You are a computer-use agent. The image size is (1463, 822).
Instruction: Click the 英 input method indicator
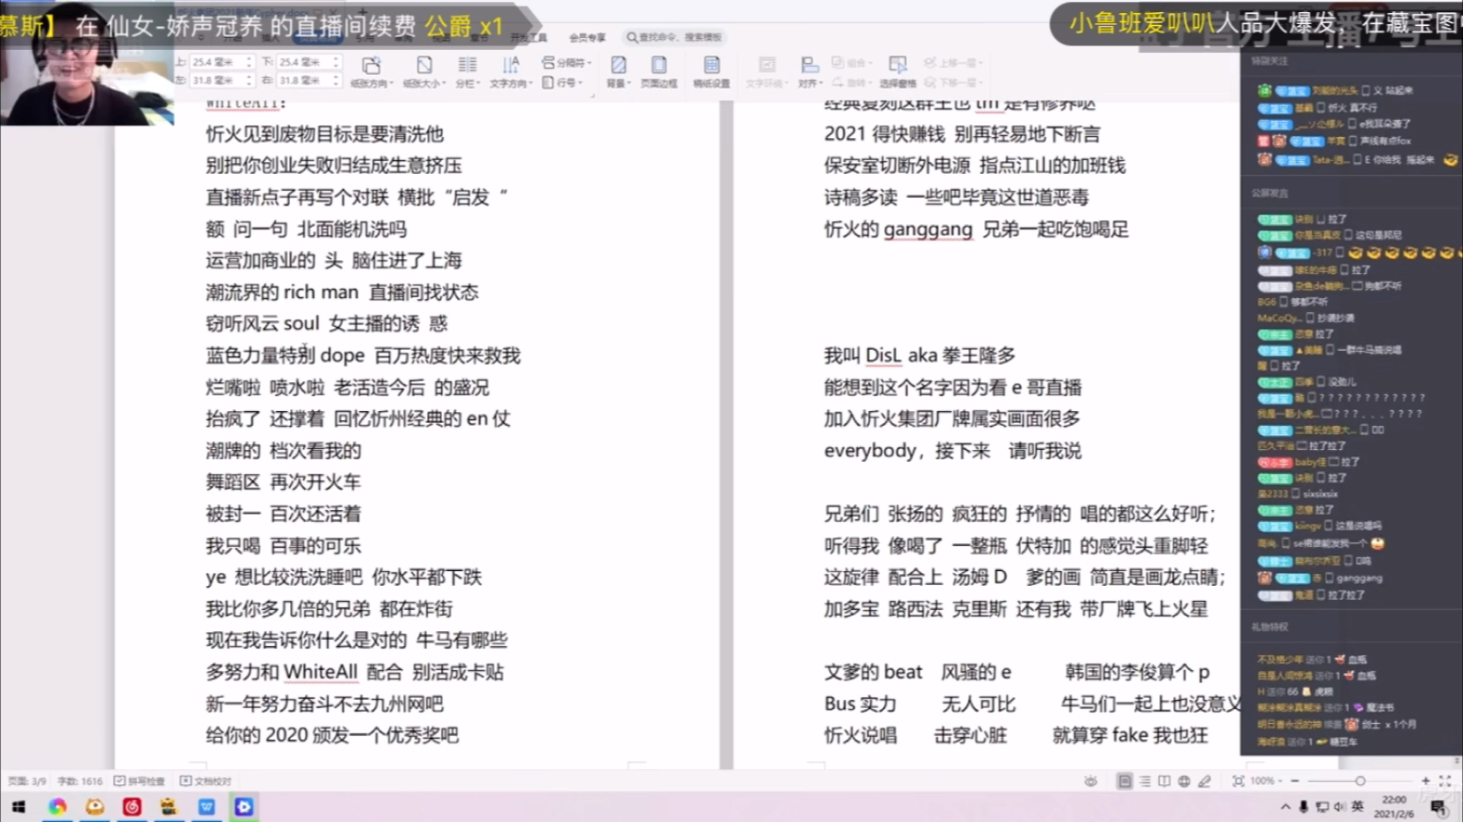tap(1357, 807)
